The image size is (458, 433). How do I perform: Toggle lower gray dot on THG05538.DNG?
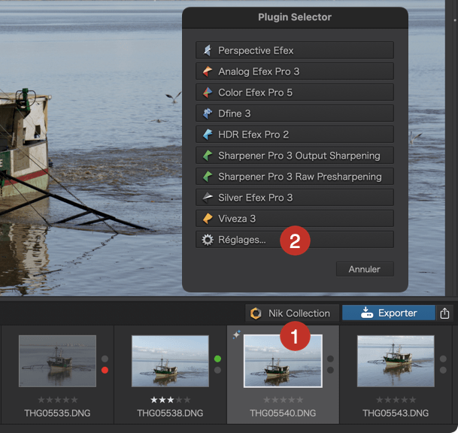(x=217, y=370)
